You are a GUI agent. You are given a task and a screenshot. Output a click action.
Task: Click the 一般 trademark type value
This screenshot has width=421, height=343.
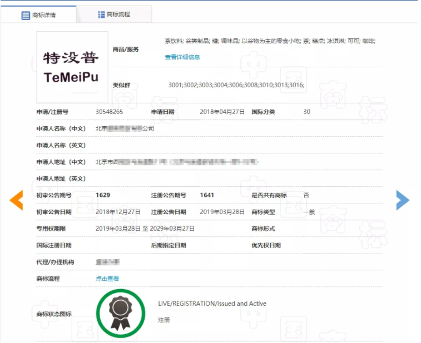click(309, 212)
